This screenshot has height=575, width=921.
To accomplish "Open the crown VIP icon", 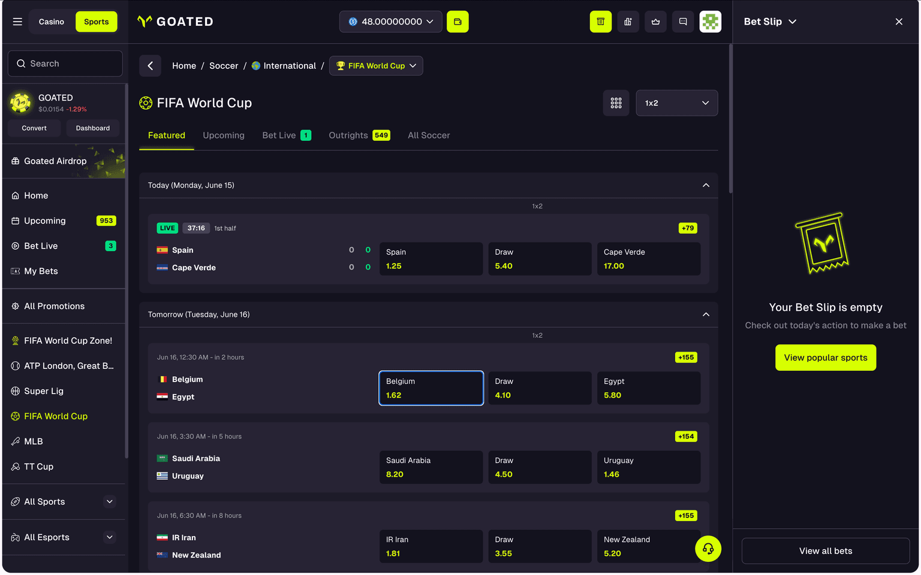I will coord(655,22).
